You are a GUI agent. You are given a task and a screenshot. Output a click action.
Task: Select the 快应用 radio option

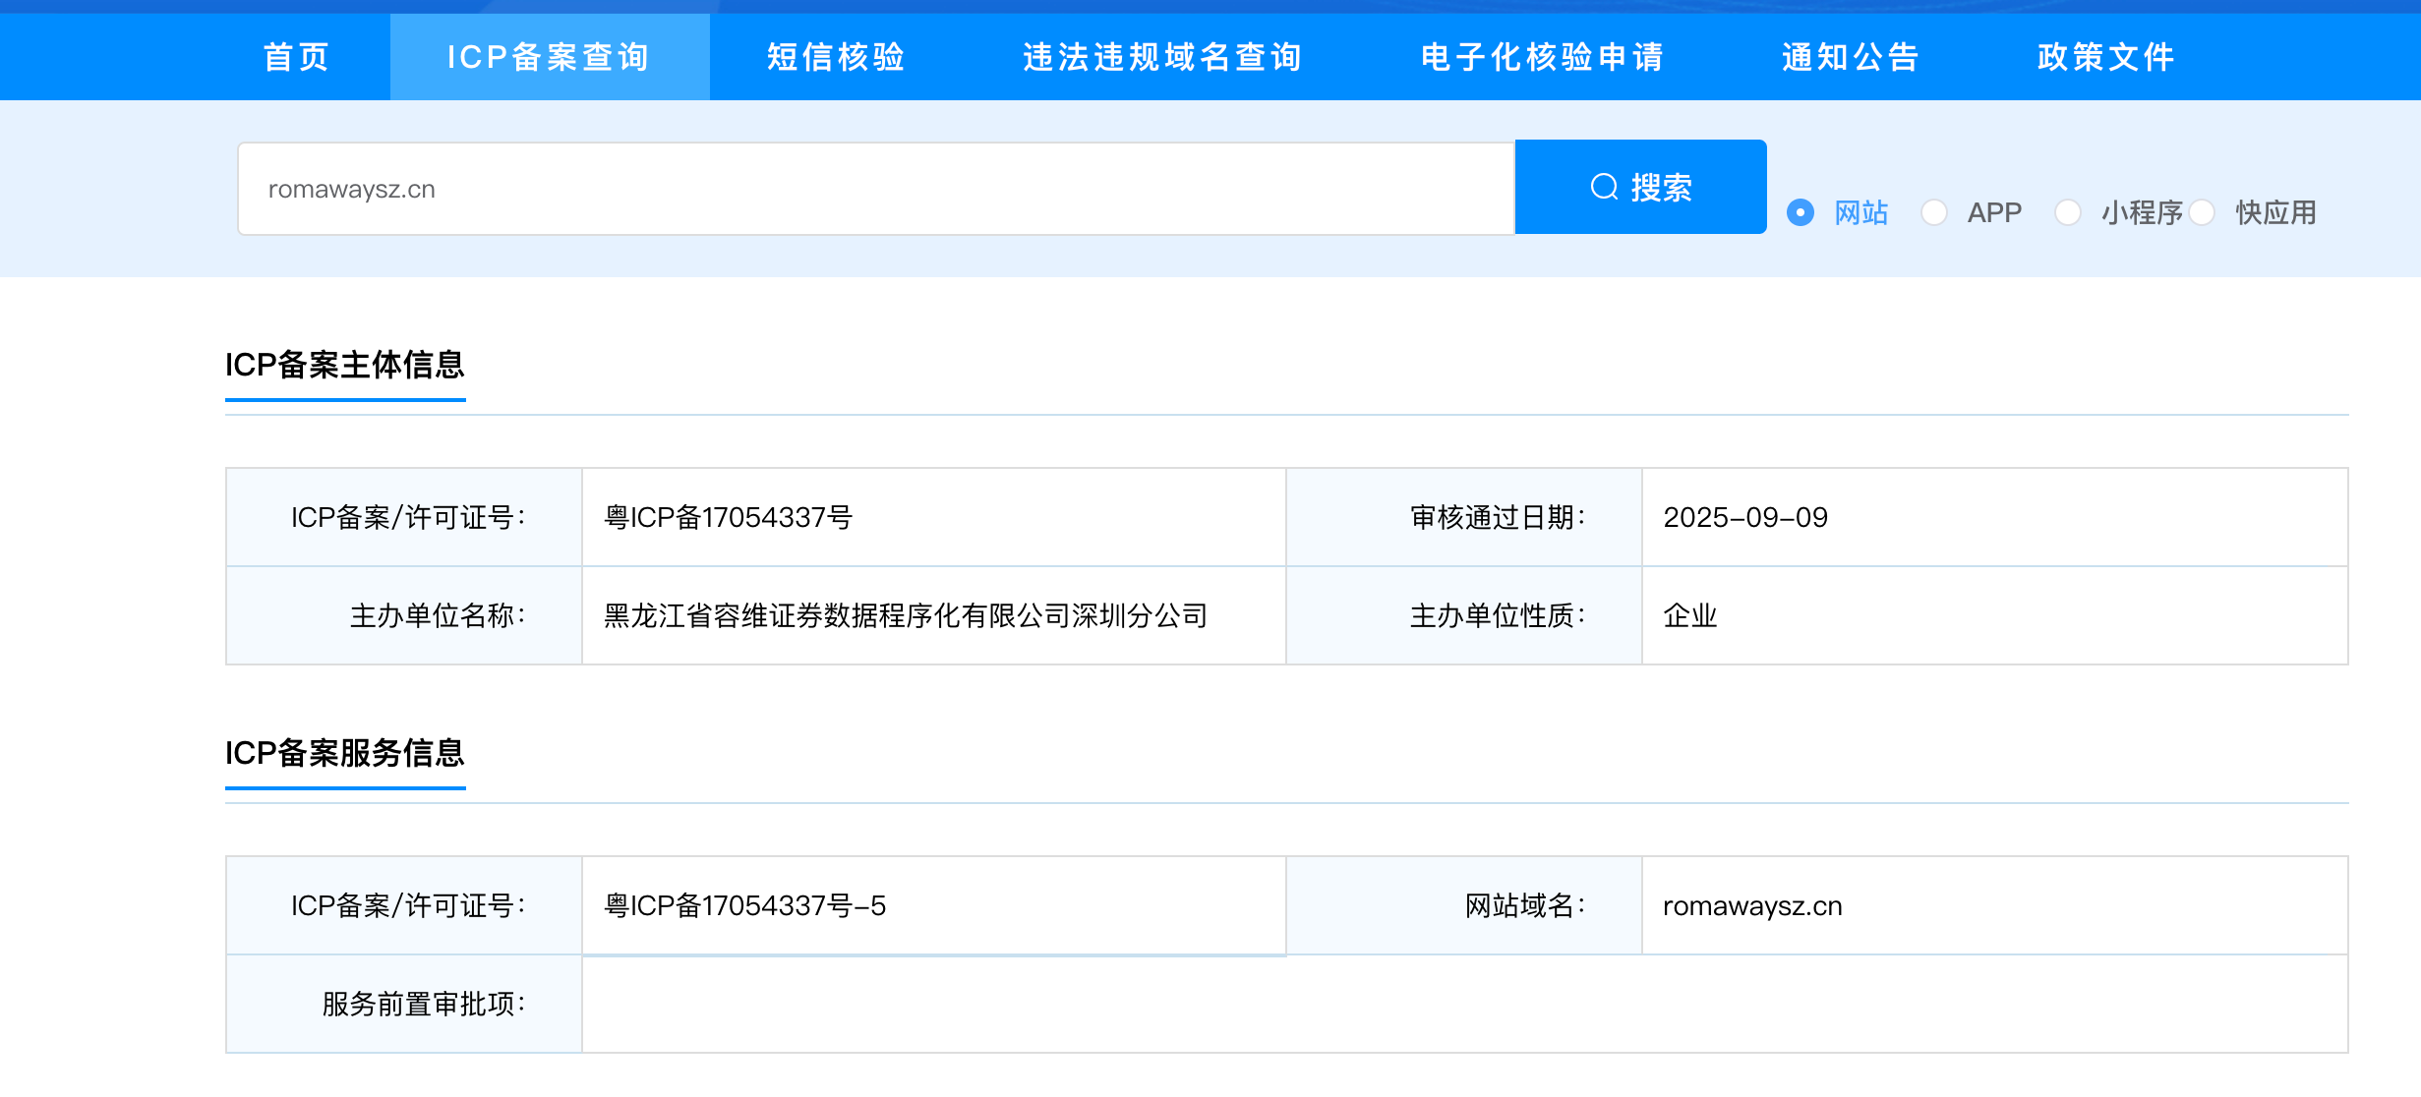2203,212
